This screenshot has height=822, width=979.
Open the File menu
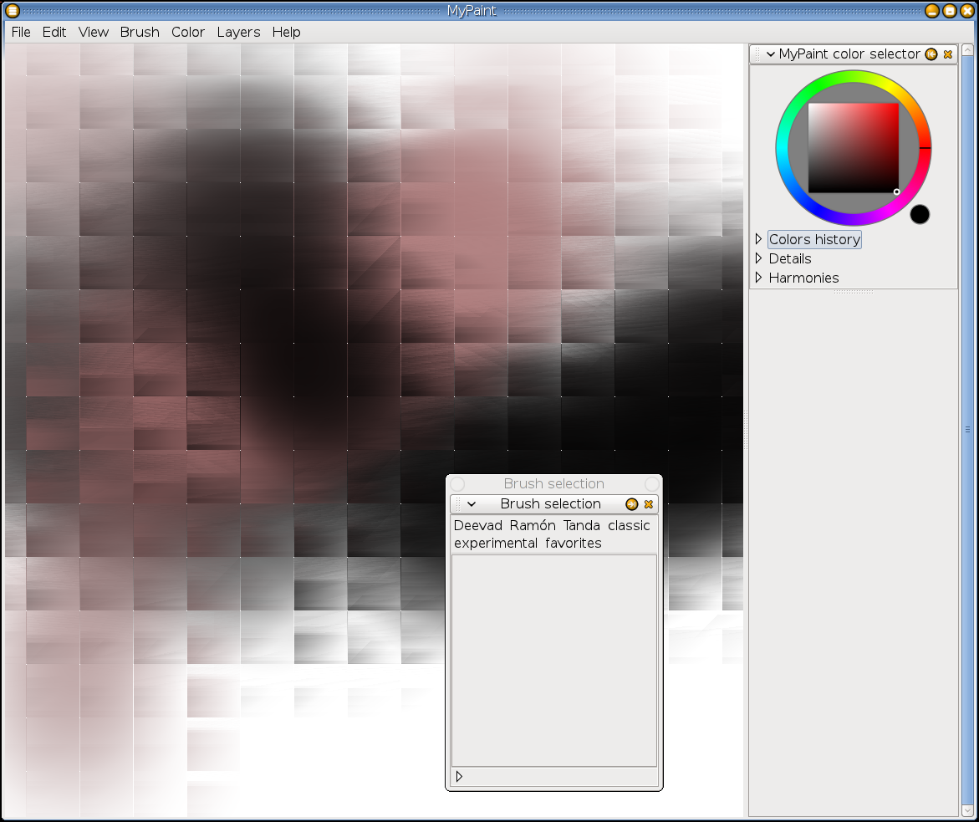(x=21, y=32)
